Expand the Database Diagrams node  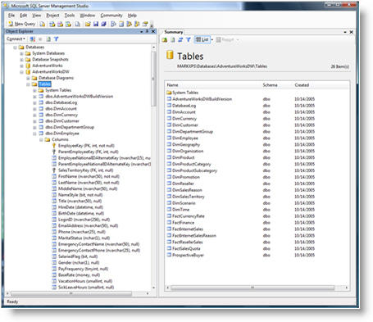pyautogui.click(x=28, y=78)
